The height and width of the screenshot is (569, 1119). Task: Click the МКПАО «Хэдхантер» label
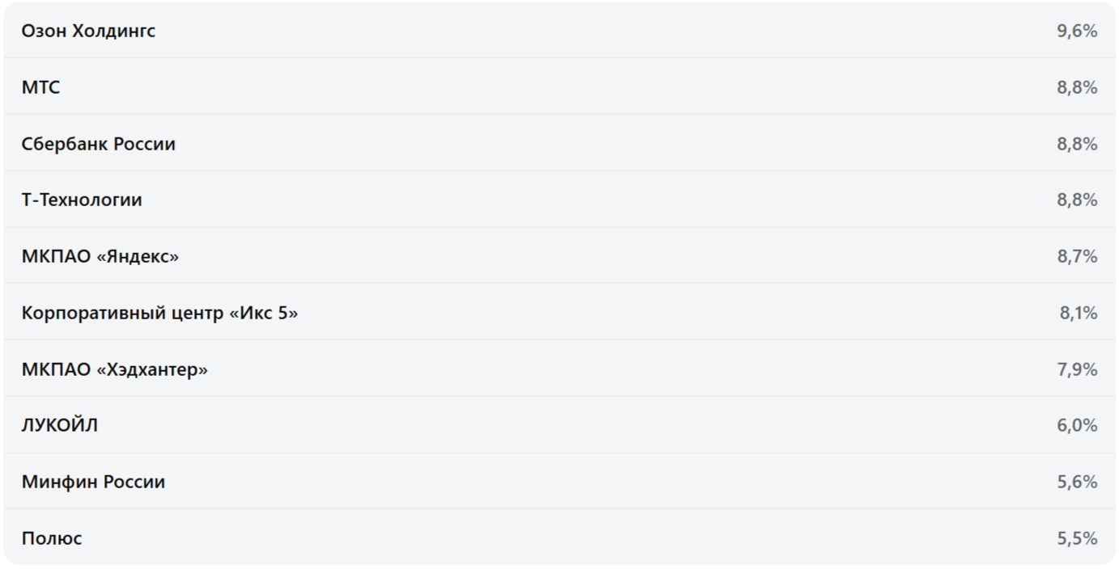(114, 369)
